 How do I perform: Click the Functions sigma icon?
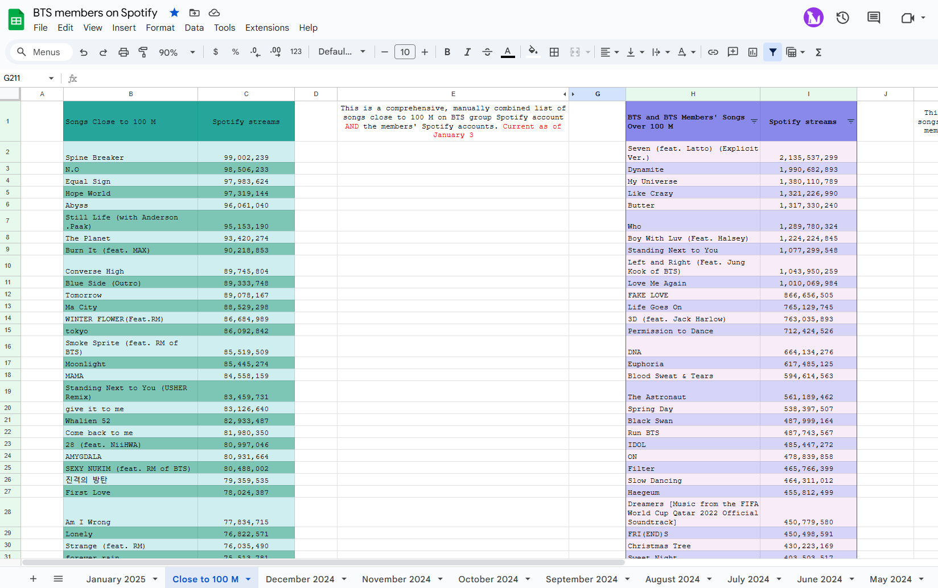tap(818, 52)
